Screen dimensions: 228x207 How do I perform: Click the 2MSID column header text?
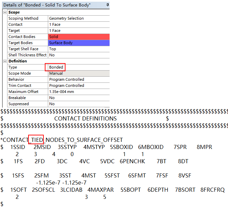[42, 147]
